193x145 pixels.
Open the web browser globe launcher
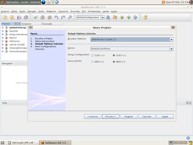(x=43, y=2)
